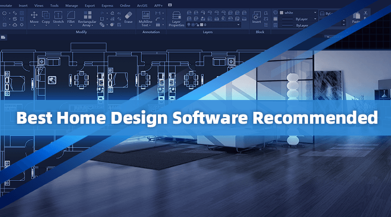This screenshot has width=391, height=217.
Task: Click the color palette properties icon
Action: pos(275,12)
